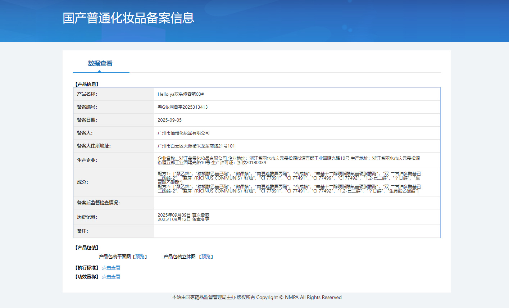
Task: Click history entry 2025年09月12日 备案变更
Action: click(x=183, y=219)
